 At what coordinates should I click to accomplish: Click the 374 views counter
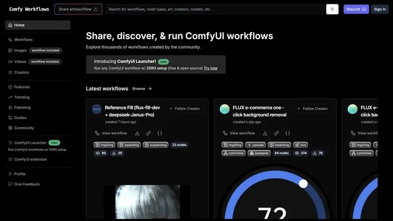point(301,153)
